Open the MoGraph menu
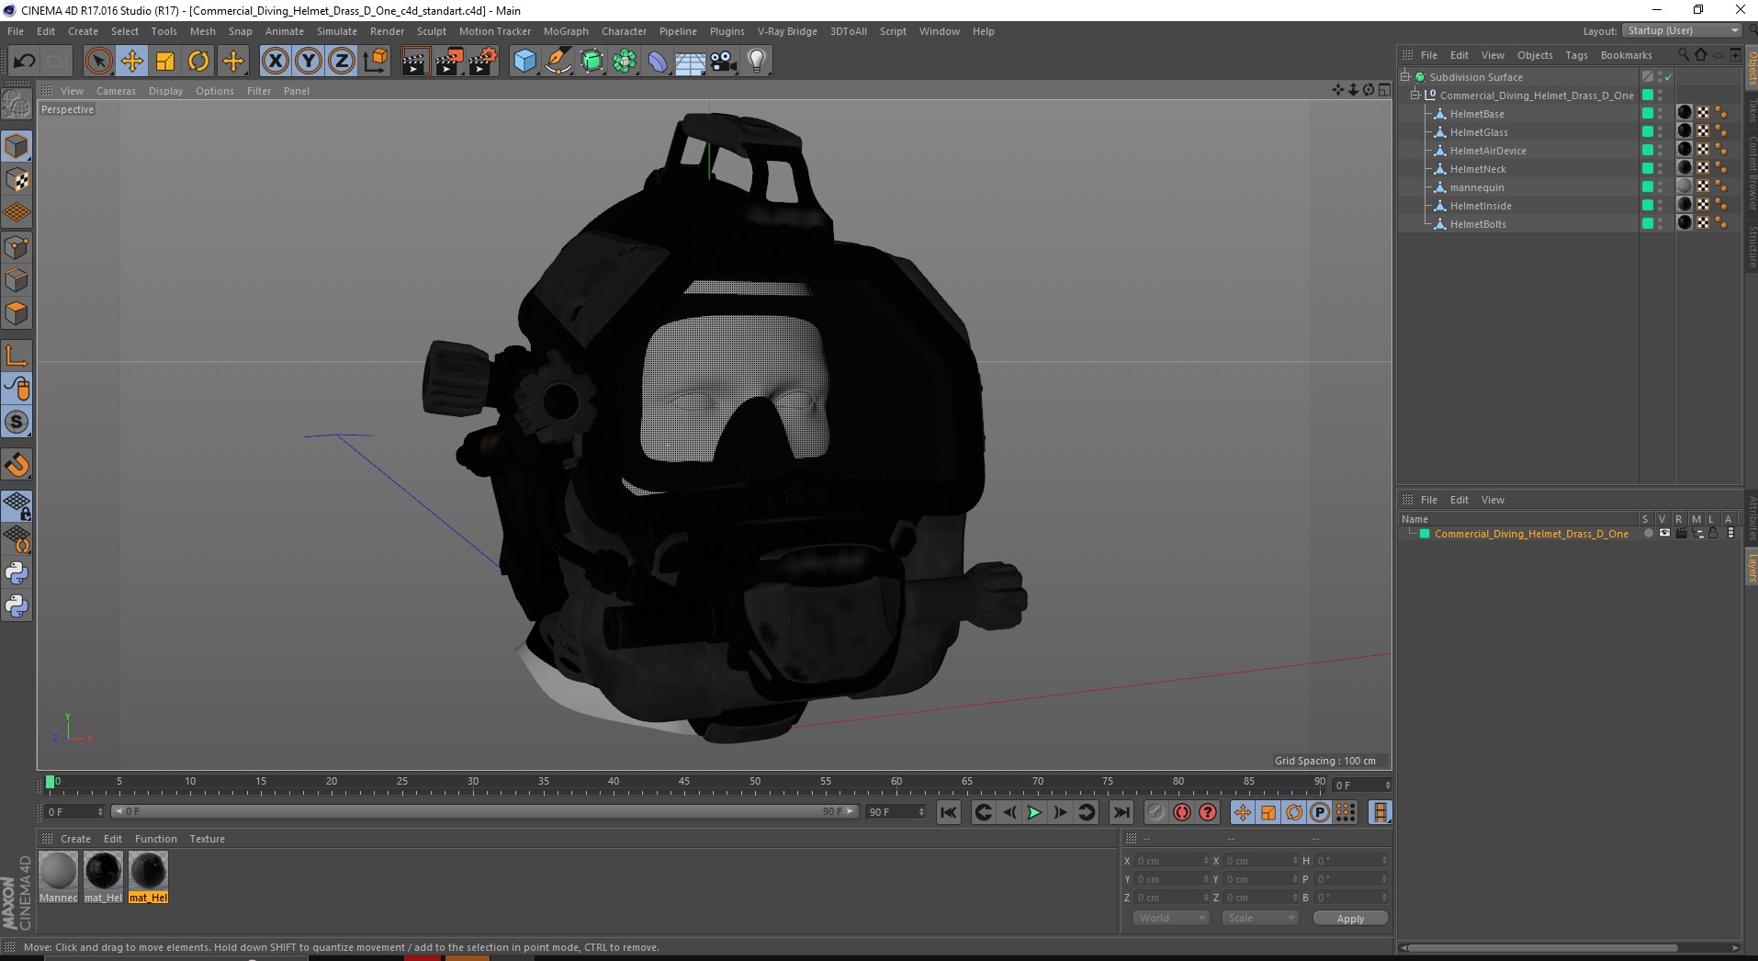1758x961 pixels. (x=566, y=31)
